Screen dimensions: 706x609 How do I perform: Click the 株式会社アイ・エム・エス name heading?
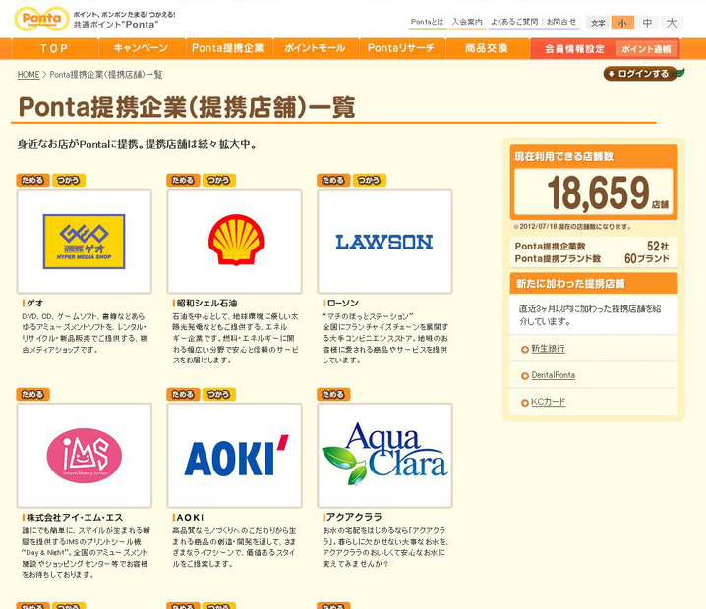(x=75, y=518)
